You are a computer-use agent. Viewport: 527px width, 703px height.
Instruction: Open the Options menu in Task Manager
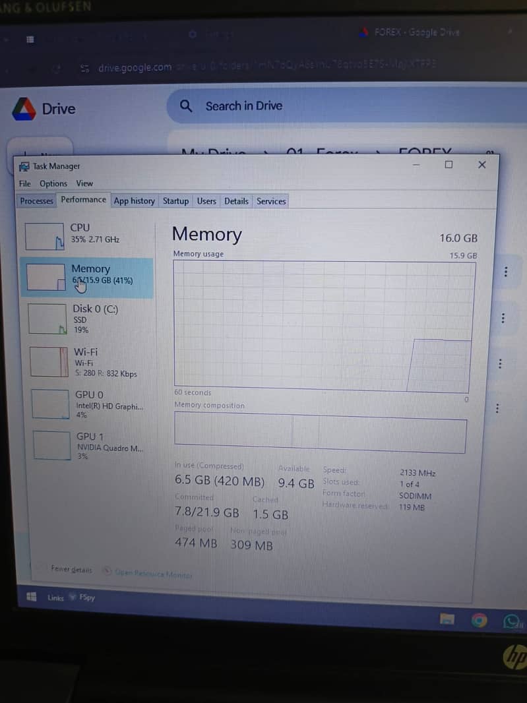tap(53, 183)
